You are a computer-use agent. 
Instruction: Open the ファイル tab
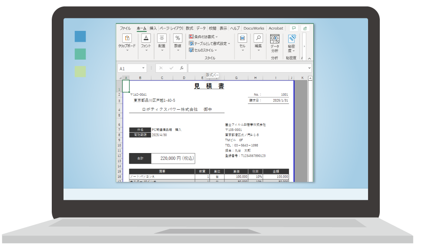[x=125, y=28]
